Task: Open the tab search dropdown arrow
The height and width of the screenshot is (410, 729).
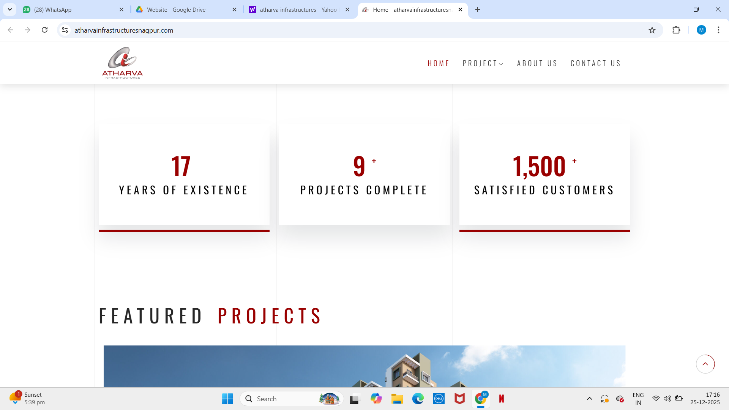Action: point(10,9)
